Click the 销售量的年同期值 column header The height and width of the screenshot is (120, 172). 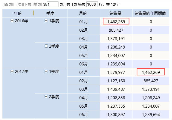pyautogui.click(x=151, y=13)
